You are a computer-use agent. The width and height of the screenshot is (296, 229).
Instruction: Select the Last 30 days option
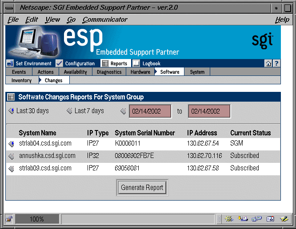12,111
